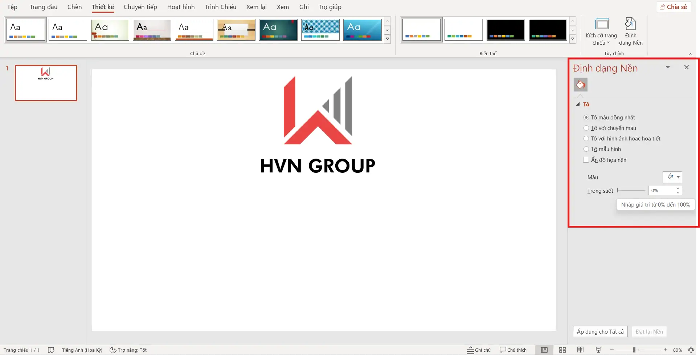The width and height of the screenshot is (700, 355).
Task: Open the Chuyển tiếp ribbon tab
Action: point(140,7)
